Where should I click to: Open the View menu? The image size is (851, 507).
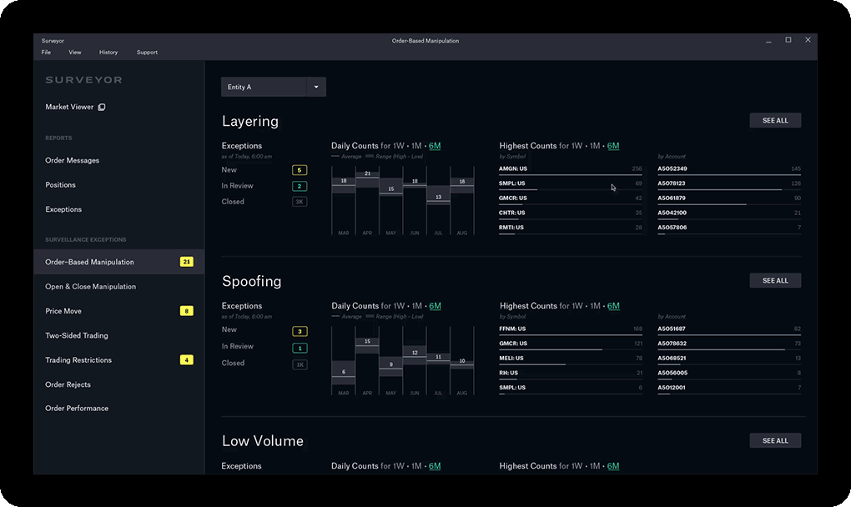click(x=75, y=52)
